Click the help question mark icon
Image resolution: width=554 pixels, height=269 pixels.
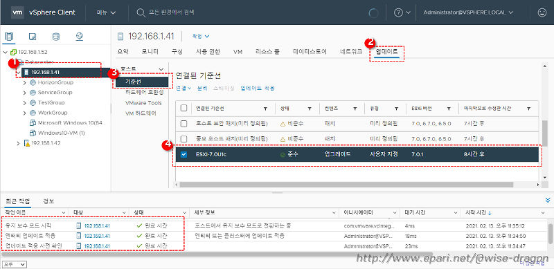(399, 12)
